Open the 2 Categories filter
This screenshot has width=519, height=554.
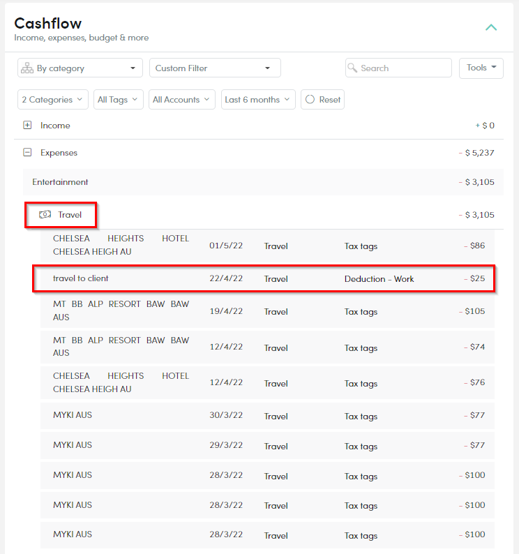point(52,100)
